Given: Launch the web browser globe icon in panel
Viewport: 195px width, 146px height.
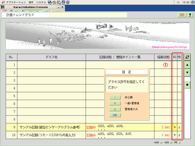Looking at the screenshot, I should tap(50, 2).
